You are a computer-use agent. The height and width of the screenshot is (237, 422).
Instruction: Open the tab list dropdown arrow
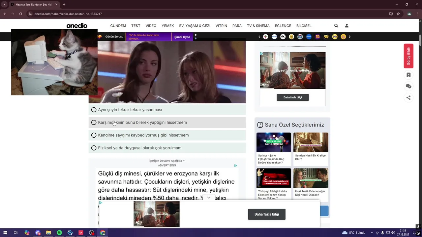pos(4,5)
